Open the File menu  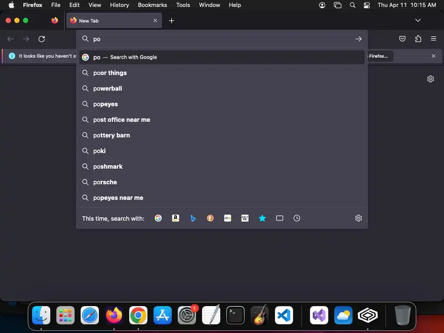56,5
